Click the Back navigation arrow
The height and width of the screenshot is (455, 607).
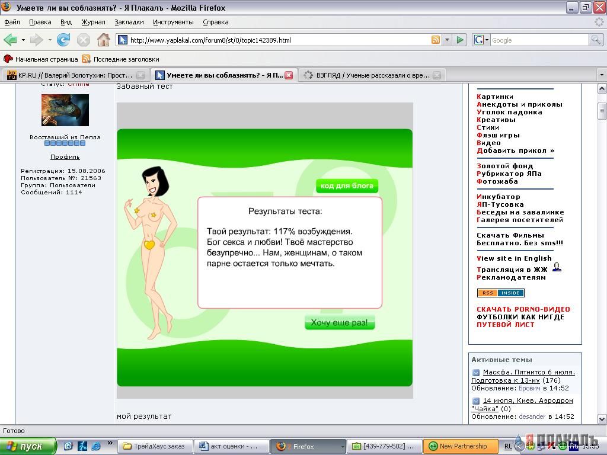(10, 40)
